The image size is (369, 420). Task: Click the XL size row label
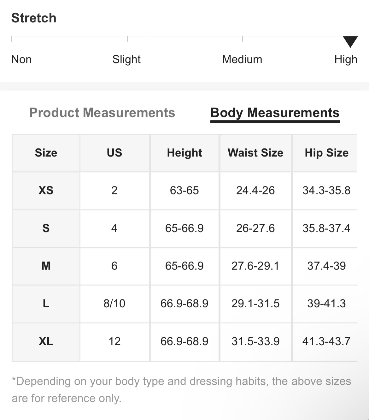[x=46, y=341]
